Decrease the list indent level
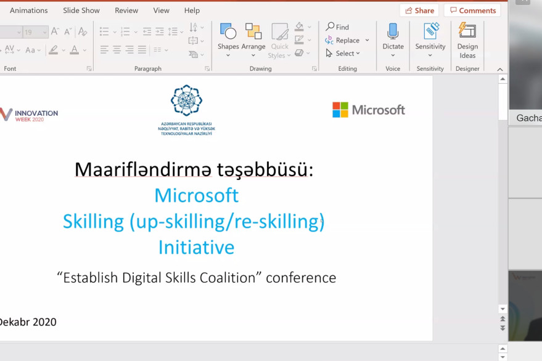 pos(147,32)
